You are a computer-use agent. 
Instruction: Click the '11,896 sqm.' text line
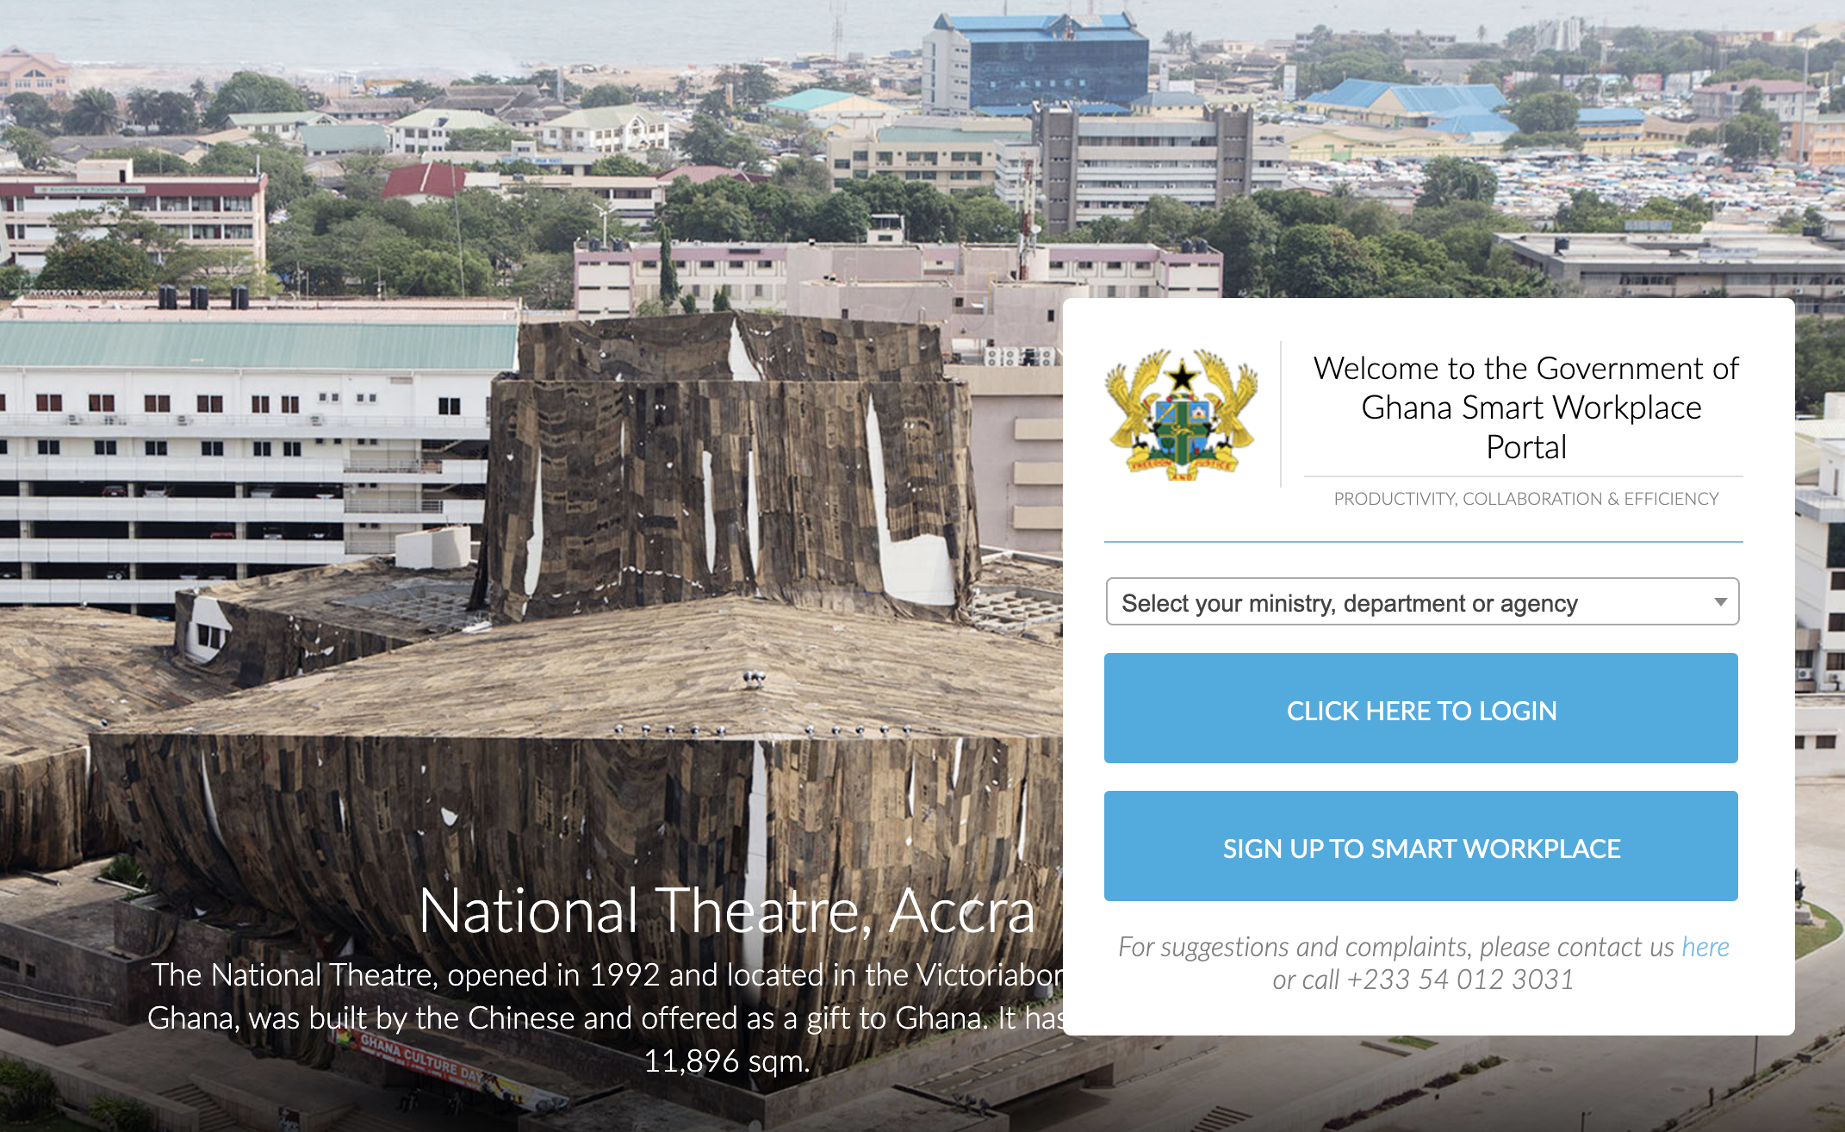point(726,1060)
